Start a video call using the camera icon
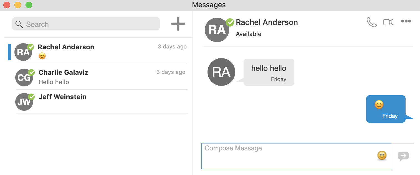Image resolution: width=420 pixels, height=175 pixels. 388,22
